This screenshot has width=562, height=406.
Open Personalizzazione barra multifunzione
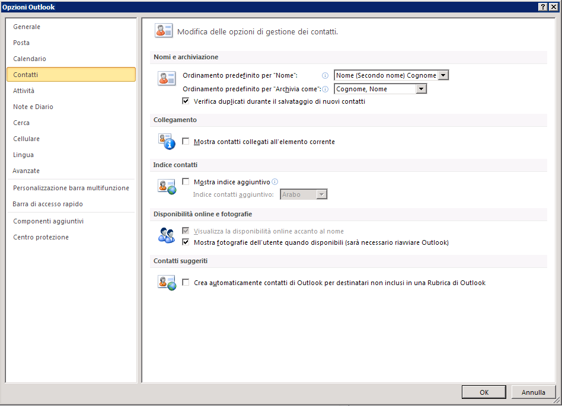coord(71,188)
